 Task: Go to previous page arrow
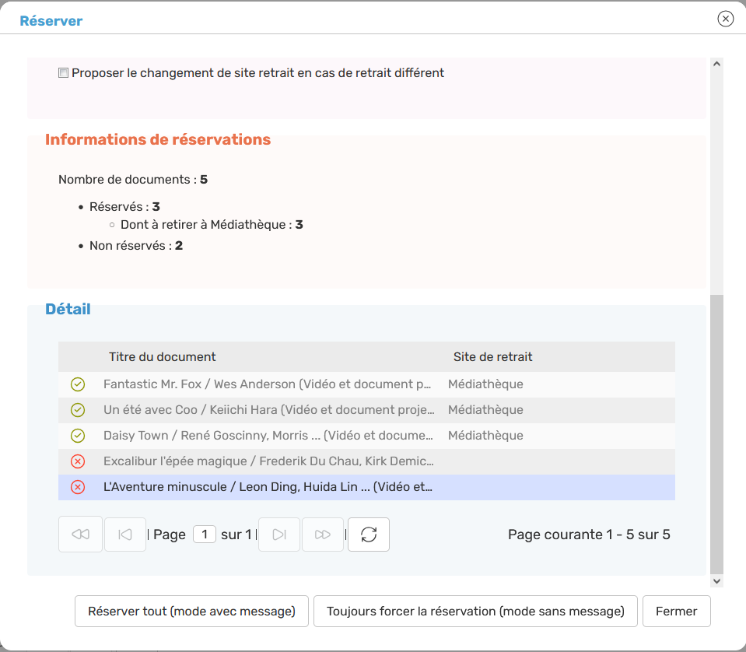point(125,535)
